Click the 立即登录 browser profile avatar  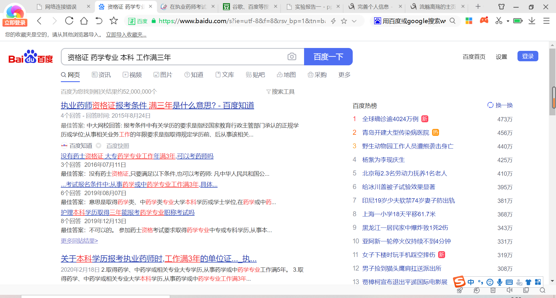15,14
